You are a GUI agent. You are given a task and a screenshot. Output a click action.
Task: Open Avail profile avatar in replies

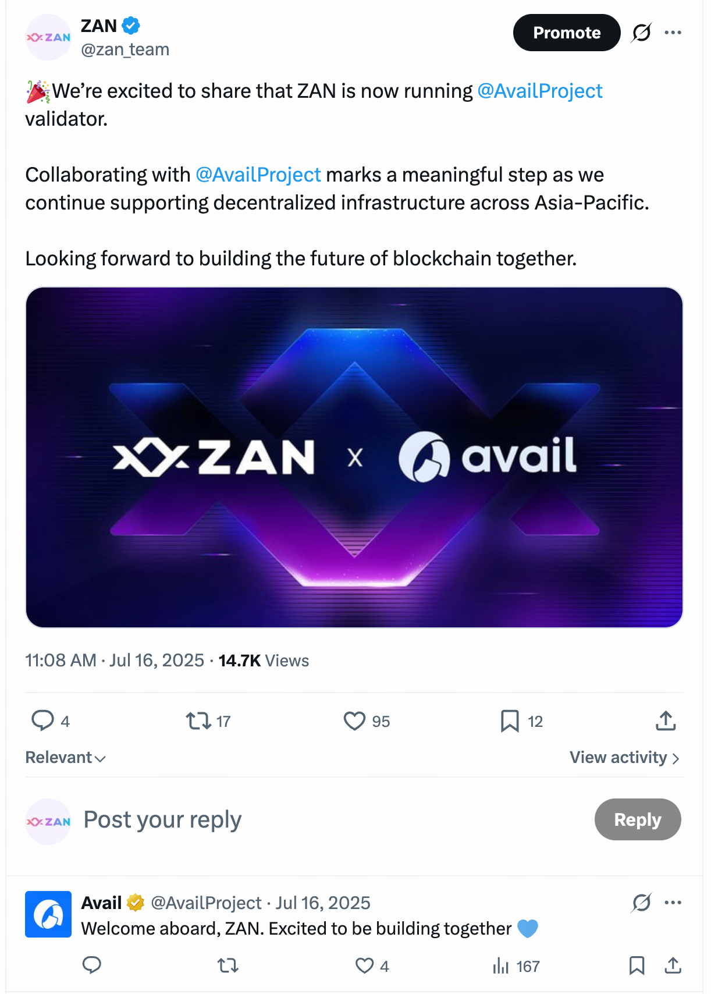point(48,914)
